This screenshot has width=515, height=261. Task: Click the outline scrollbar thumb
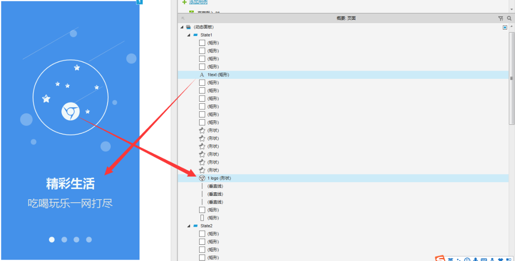512,78
